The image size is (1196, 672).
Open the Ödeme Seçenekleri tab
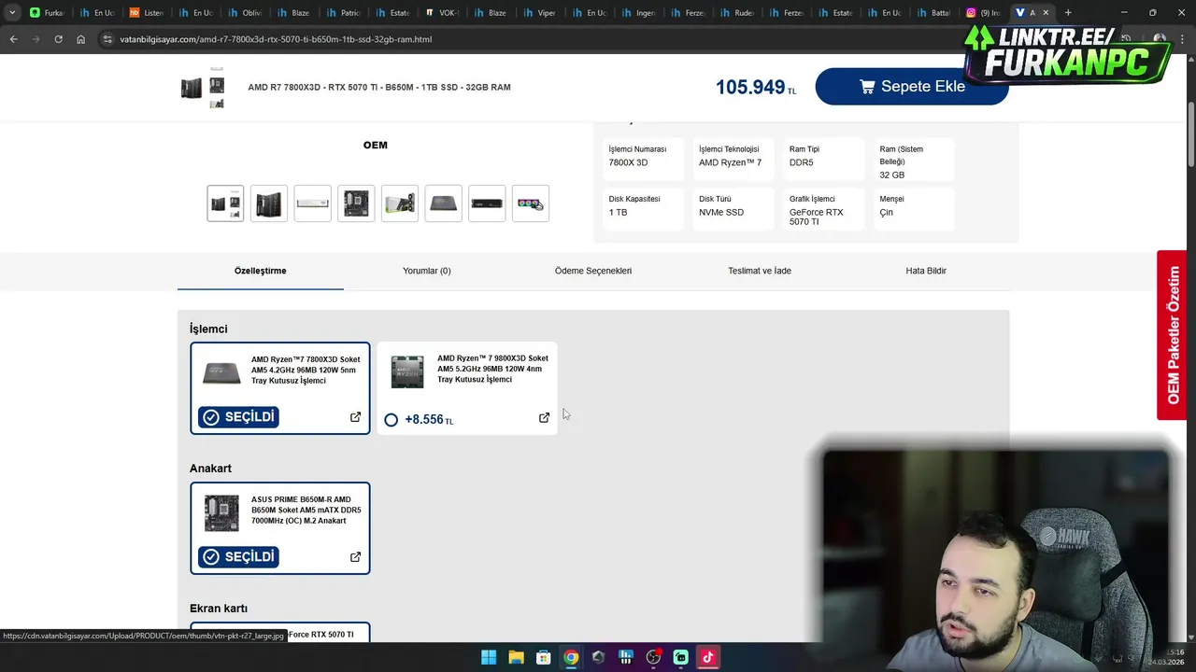pyautogui.click(x=593, y=271)
